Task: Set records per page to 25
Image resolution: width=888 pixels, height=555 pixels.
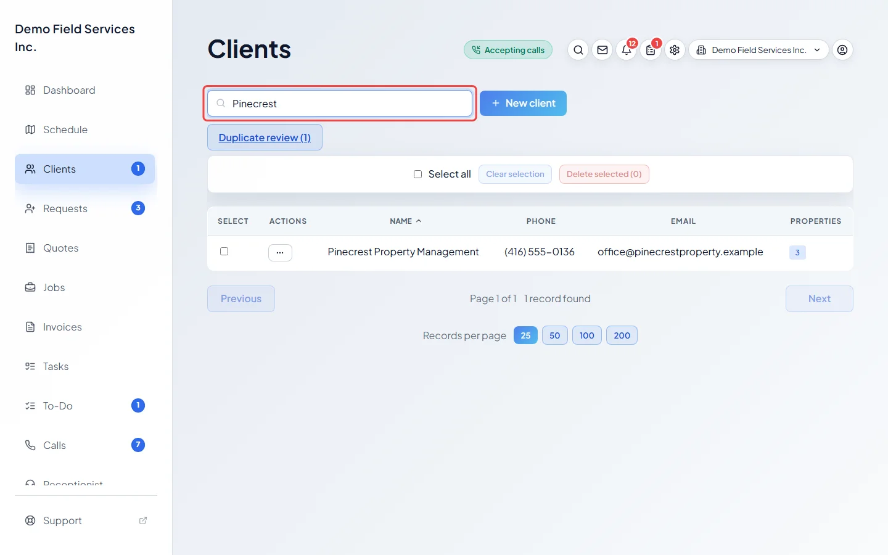Action: tap(525, 335)
